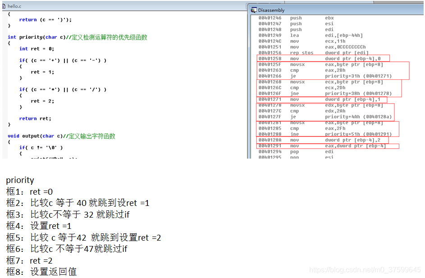Click the line 'if( c != '\0' )'
This screenshot has width=425, height=278.
pos(41,148)
